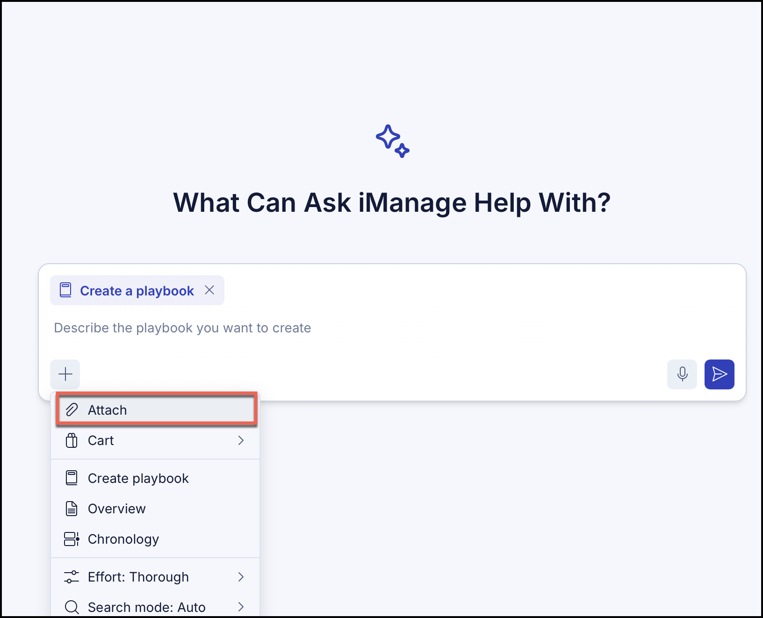Click the plus button to add options
The image size is (763, 618).
point(65,374)
